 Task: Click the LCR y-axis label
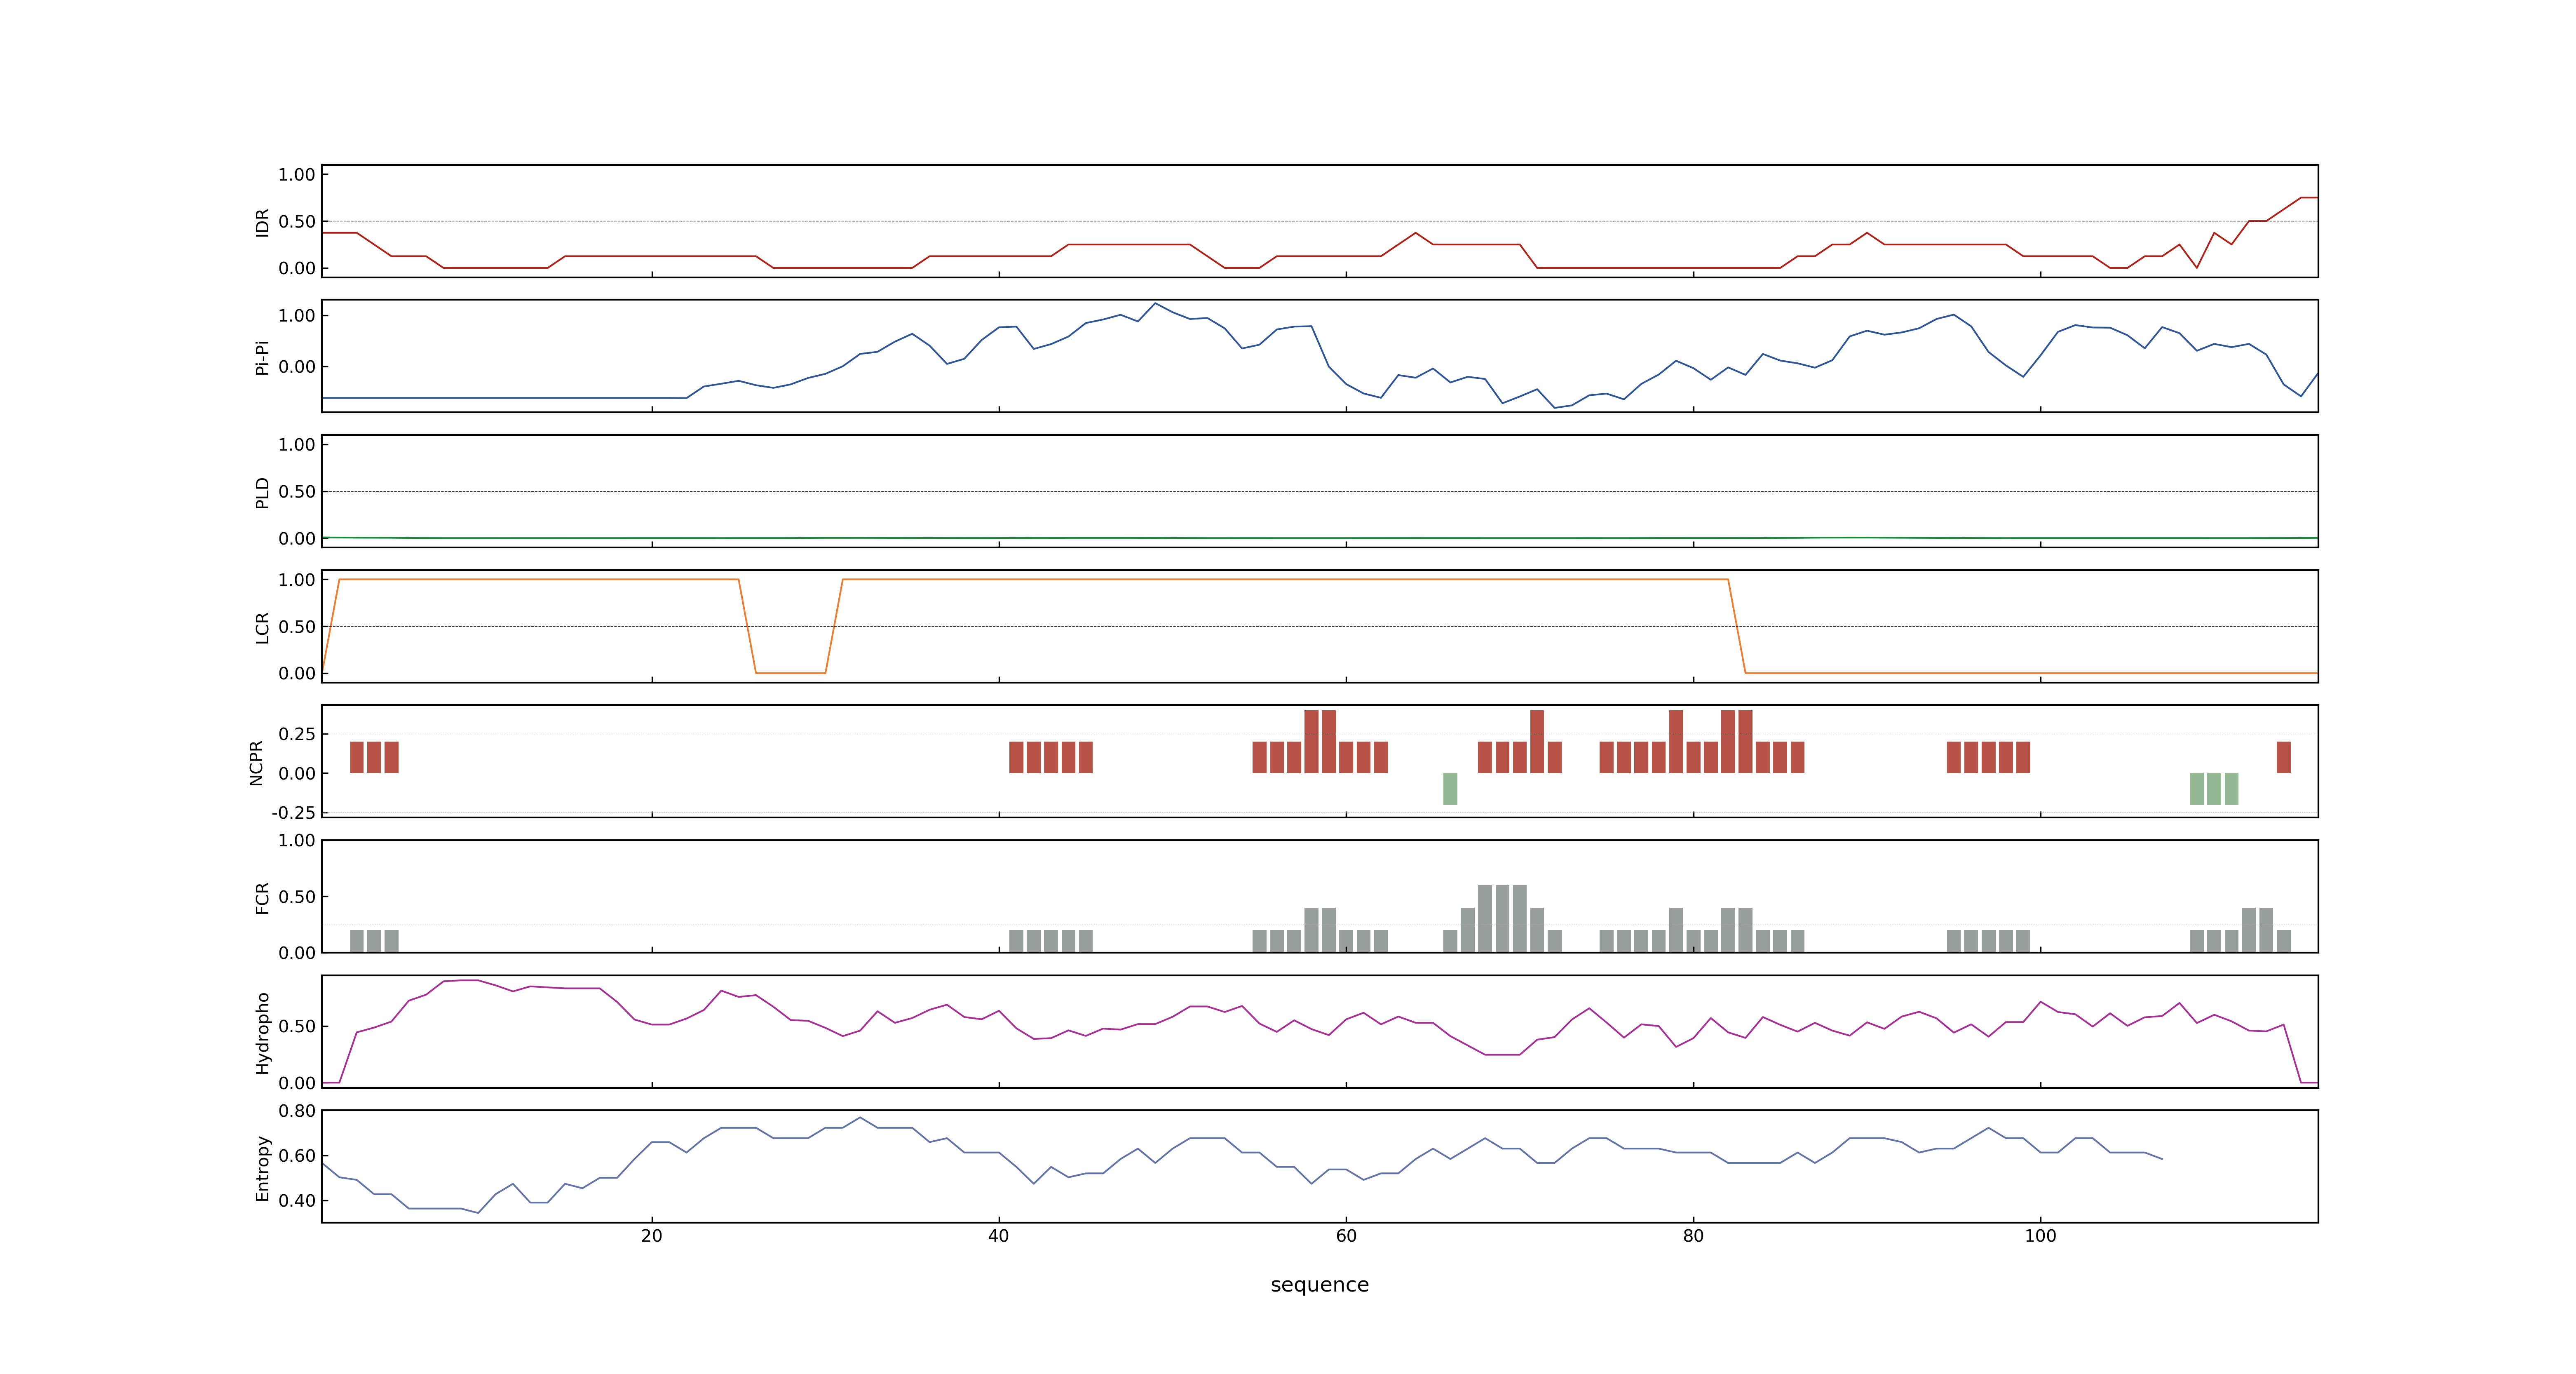click(x=262, y=627)
